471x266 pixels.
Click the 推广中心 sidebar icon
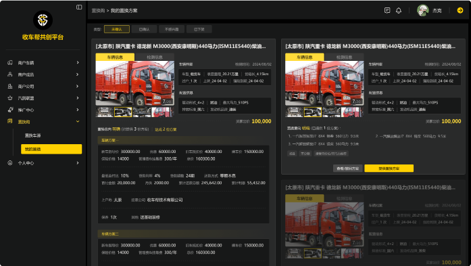10,110
